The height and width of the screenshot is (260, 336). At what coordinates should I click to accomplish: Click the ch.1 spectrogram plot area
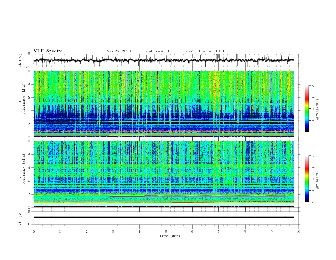tap(163, 104)
